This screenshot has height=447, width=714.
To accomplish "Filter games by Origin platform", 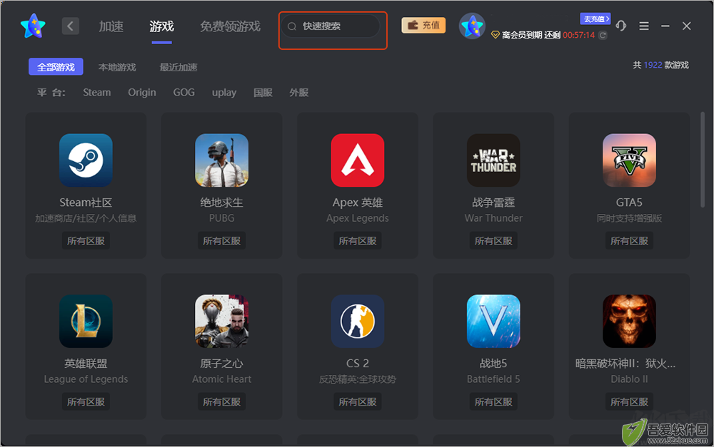I will click(141, 92).
